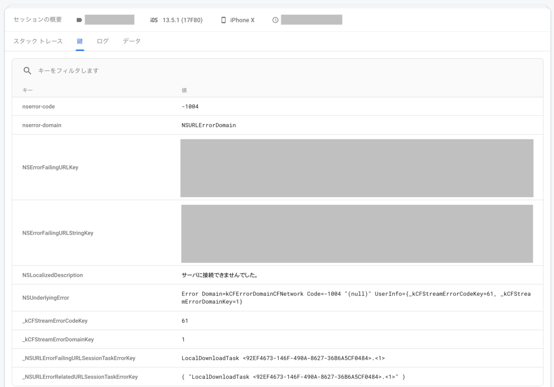Select the NSUnderlyingError key
554x387 pixels.
pyautogui.click(x=46, y=298)
